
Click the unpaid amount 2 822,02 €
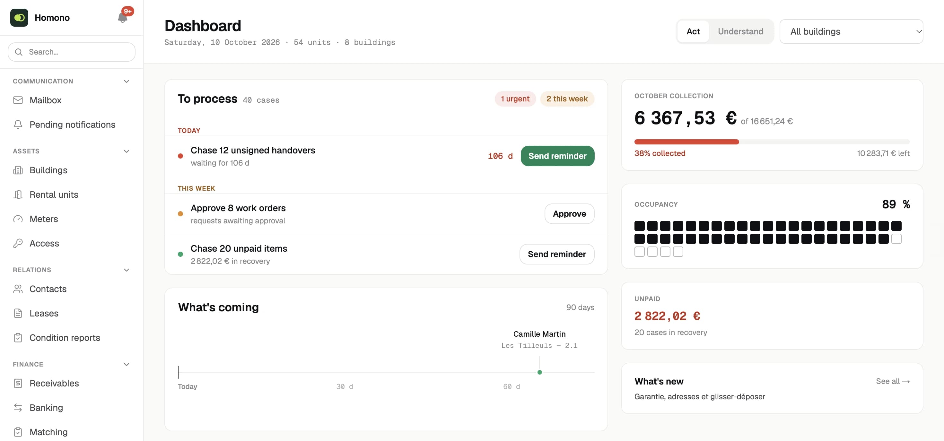coord(667,316)
